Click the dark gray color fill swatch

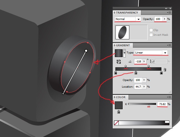[119, 105]
